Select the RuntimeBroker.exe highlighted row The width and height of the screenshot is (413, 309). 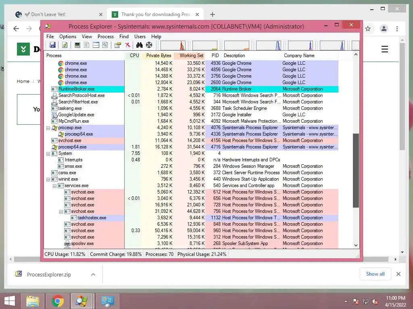(x=192, y=89)
